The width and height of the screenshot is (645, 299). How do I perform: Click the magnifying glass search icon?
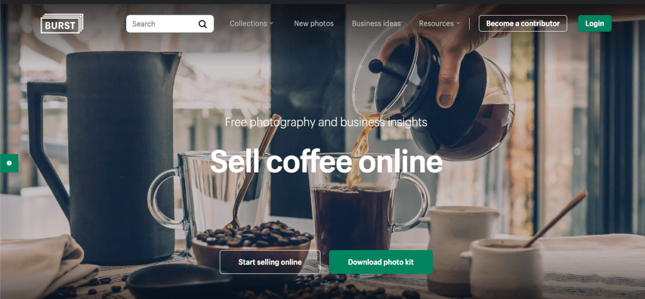pos(203,24)
